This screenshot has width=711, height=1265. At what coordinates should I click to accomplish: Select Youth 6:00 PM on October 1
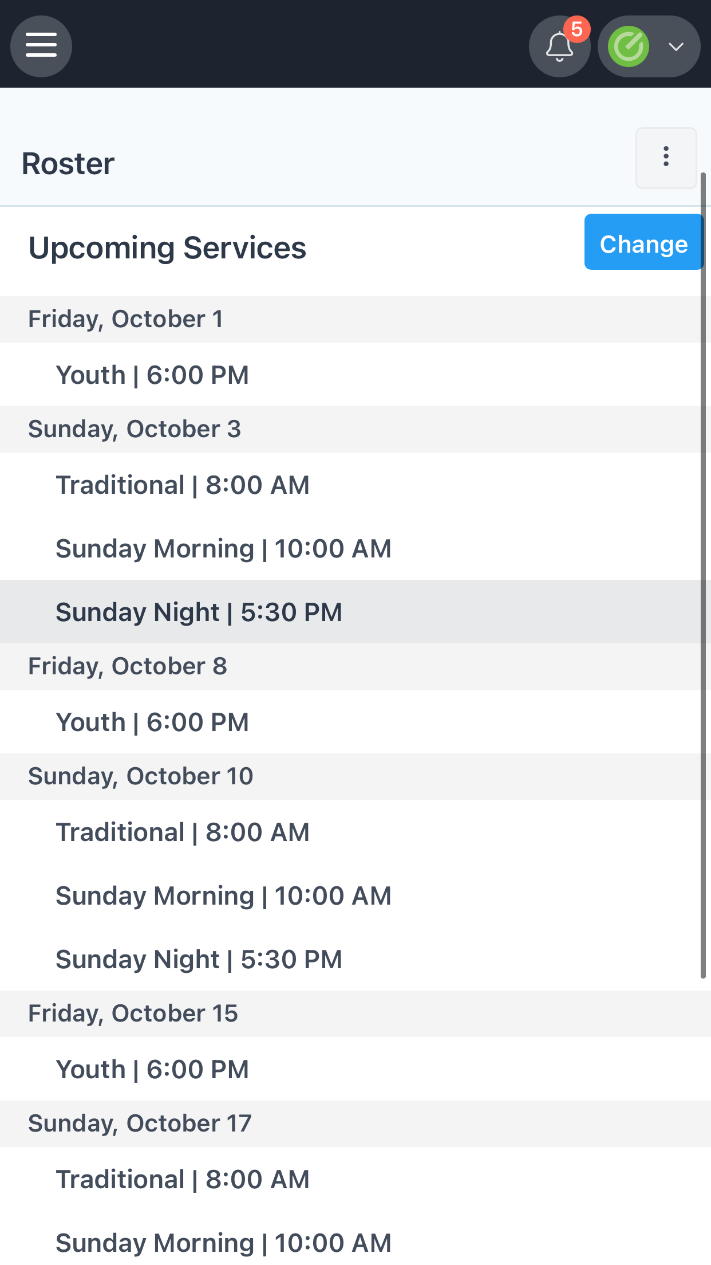pos(355,375)
